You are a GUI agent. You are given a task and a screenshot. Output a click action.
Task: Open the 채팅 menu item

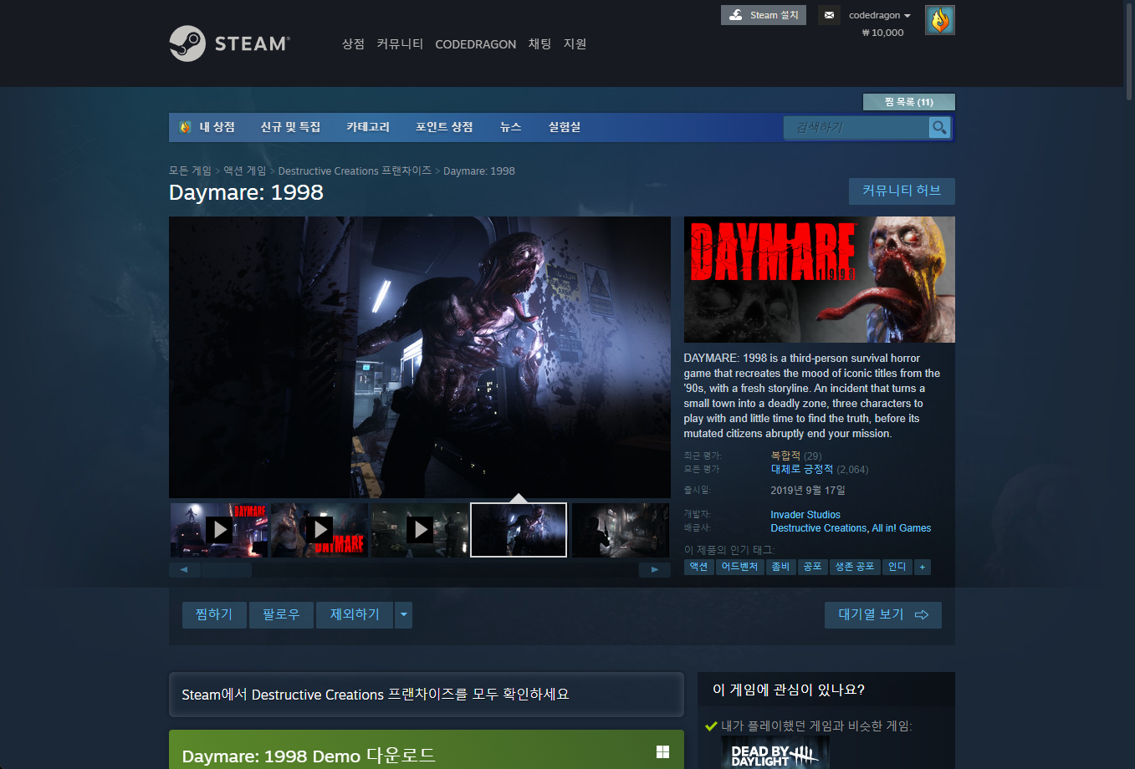[x=539, y=43]
